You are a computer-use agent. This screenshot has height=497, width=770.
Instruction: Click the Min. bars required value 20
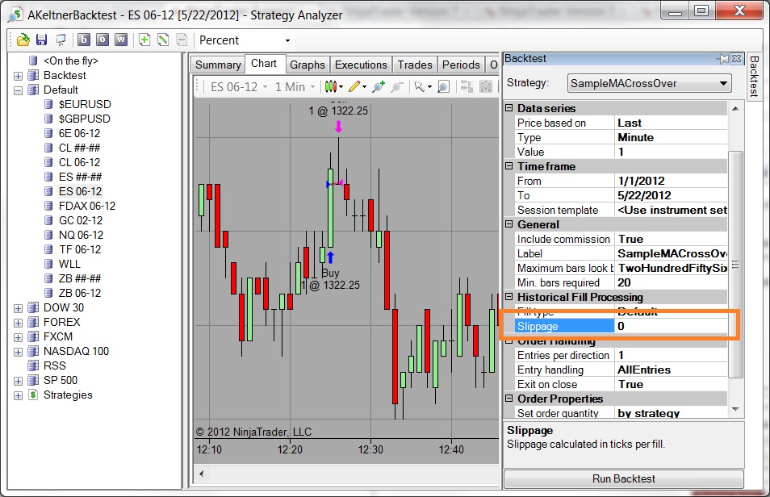point(671,283)
